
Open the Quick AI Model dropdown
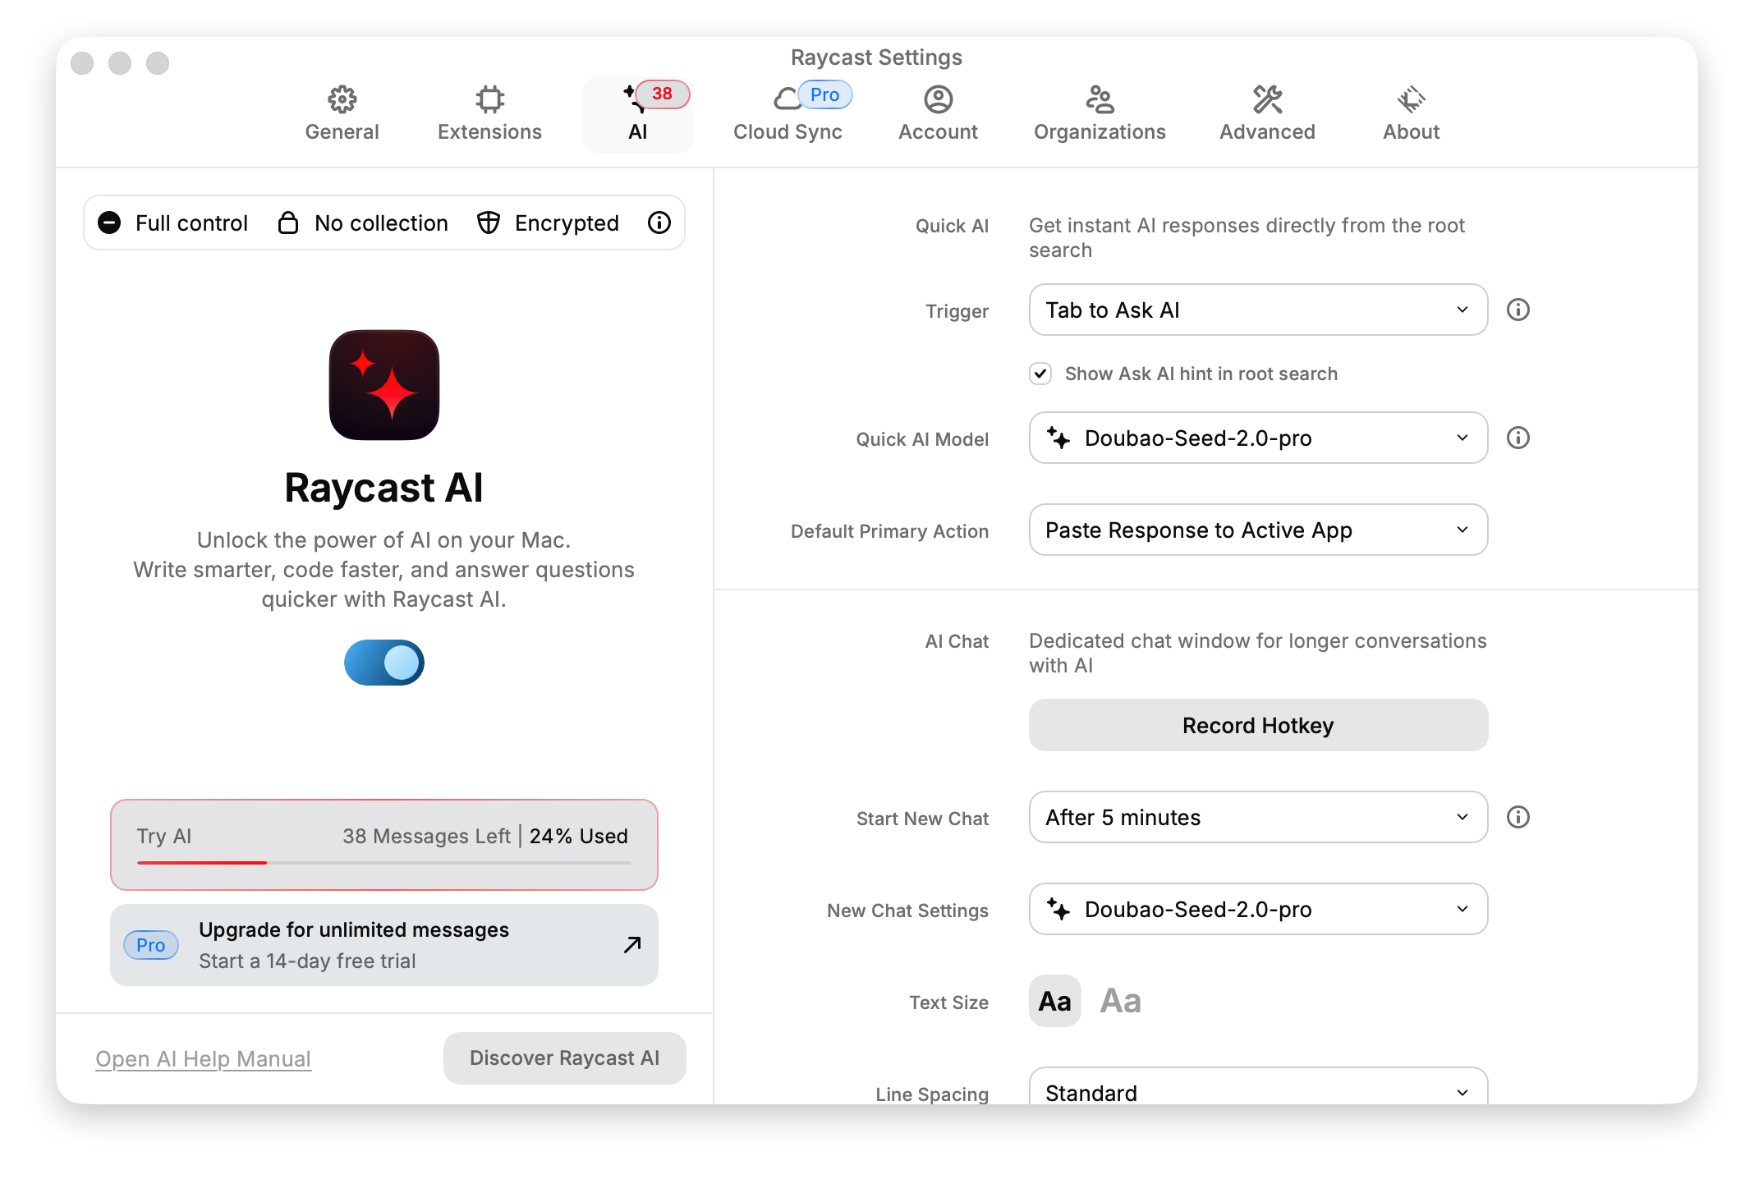[1258, 438]
